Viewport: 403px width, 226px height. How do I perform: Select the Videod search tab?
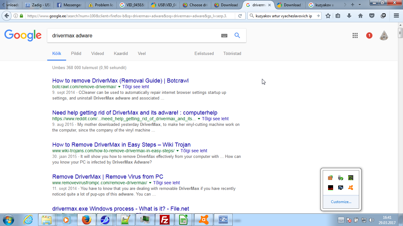[98, 54]
